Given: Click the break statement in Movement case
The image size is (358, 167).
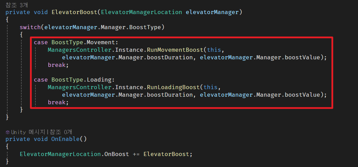Looking at the screenshot, I should 57,65.
